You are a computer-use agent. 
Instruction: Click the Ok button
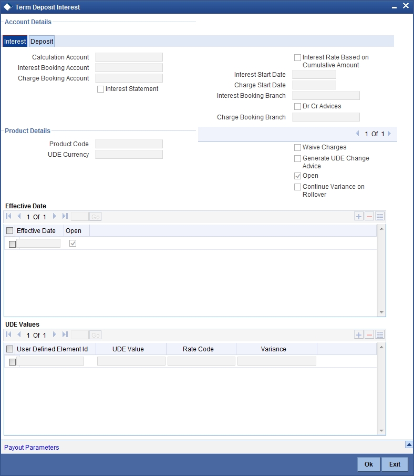click(x=368, y=464)
